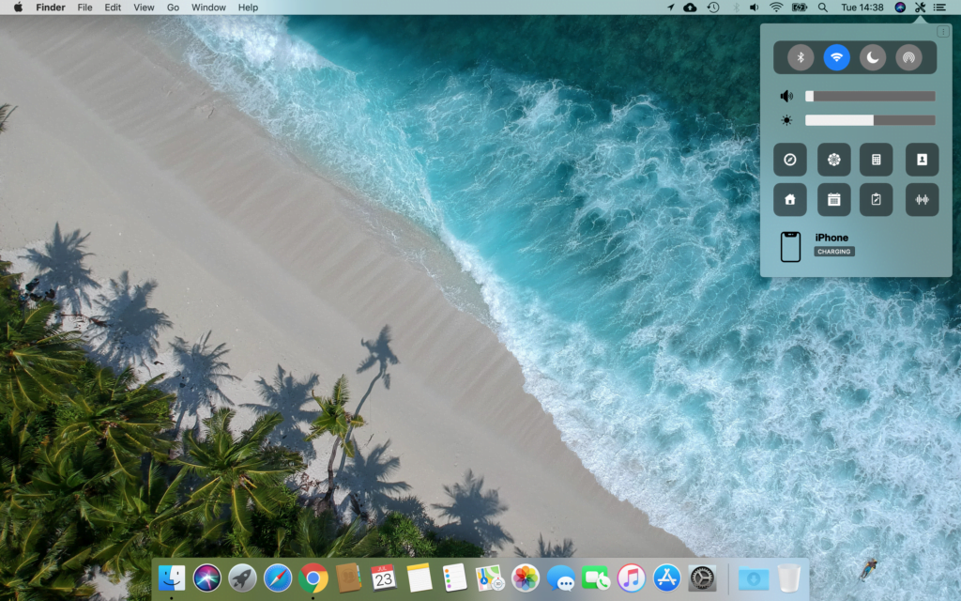
Task: Click the clock showing Tue 14:38
Action: pyautogui.click(x=862, y=8)
